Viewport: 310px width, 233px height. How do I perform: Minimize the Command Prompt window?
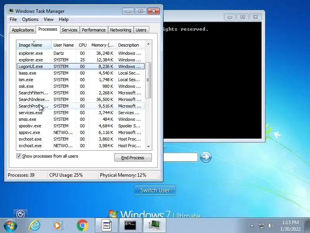pos(230,17)
